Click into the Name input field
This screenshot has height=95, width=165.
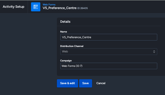point(109,37)
